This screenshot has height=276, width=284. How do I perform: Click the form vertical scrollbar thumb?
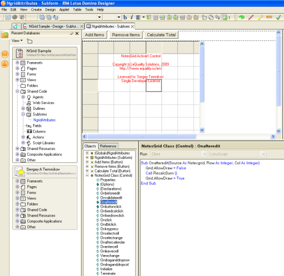point(278,71)
